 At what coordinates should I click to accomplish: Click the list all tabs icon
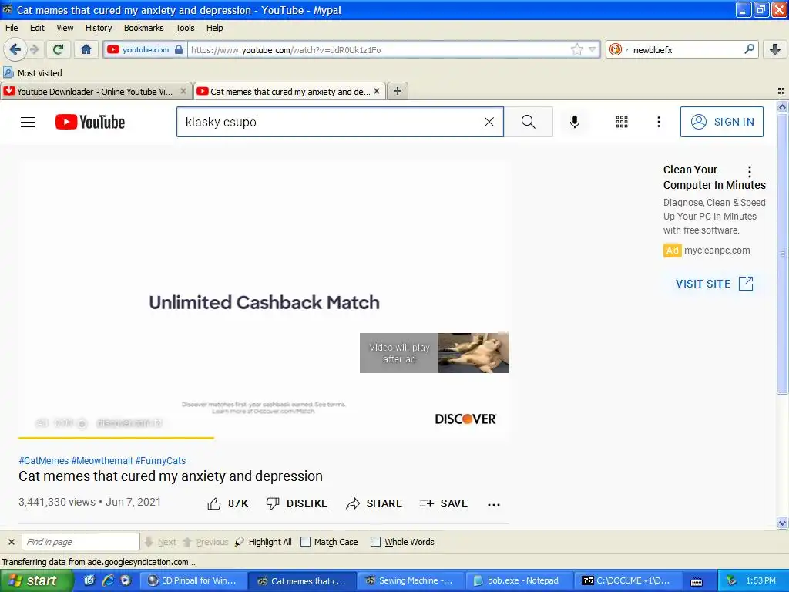(781, 91)
